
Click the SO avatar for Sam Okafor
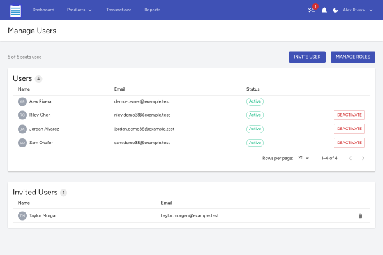[22, 143]
